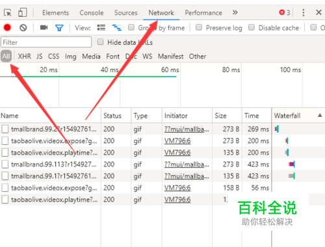Open VM796:6 initiator link in 158 B row
This screenshot has height=247, width=325.
(x=177, y=188)
